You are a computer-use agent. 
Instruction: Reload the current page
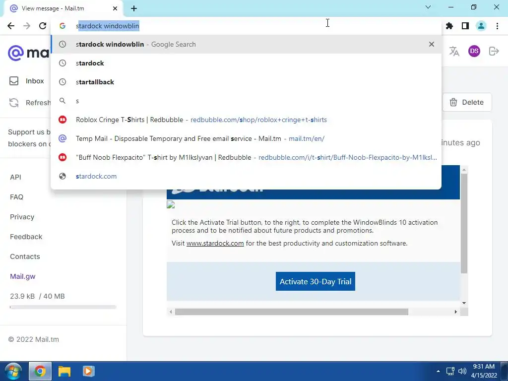pos(43,26)
